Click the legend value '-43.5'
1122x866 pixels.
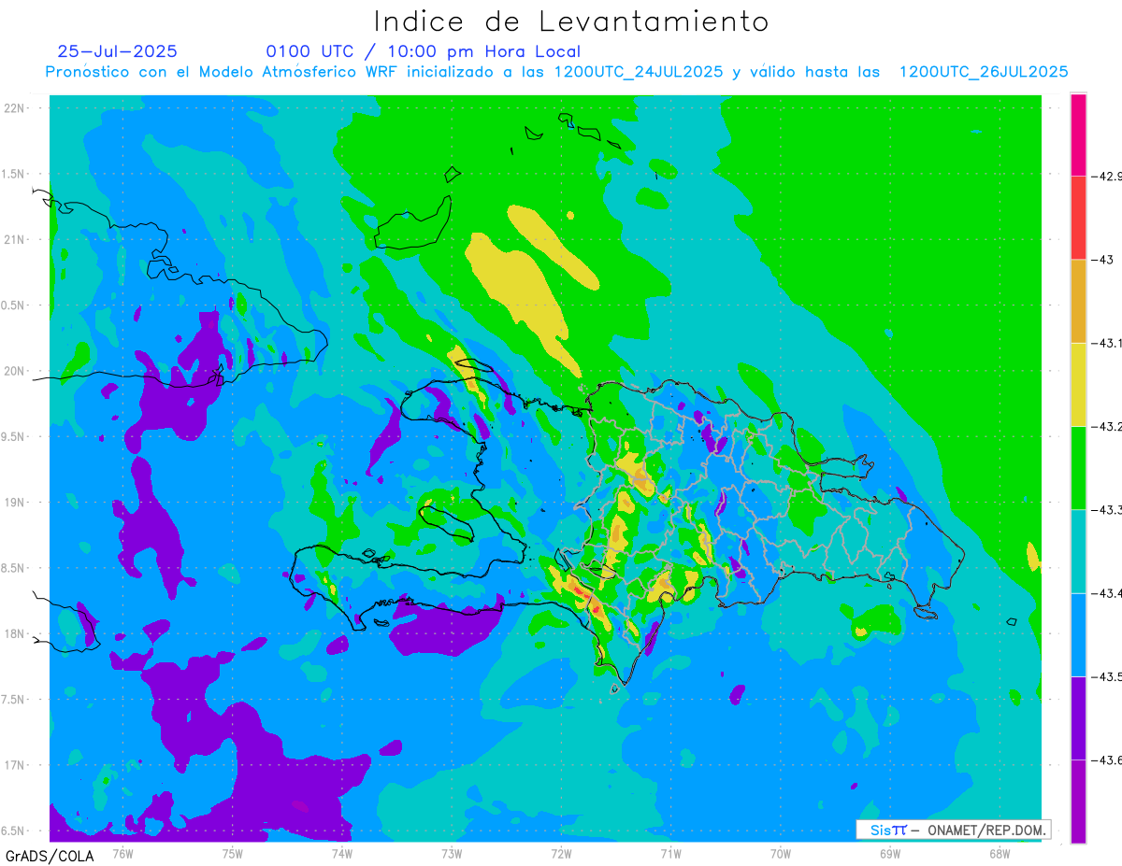click(1108, 675)
